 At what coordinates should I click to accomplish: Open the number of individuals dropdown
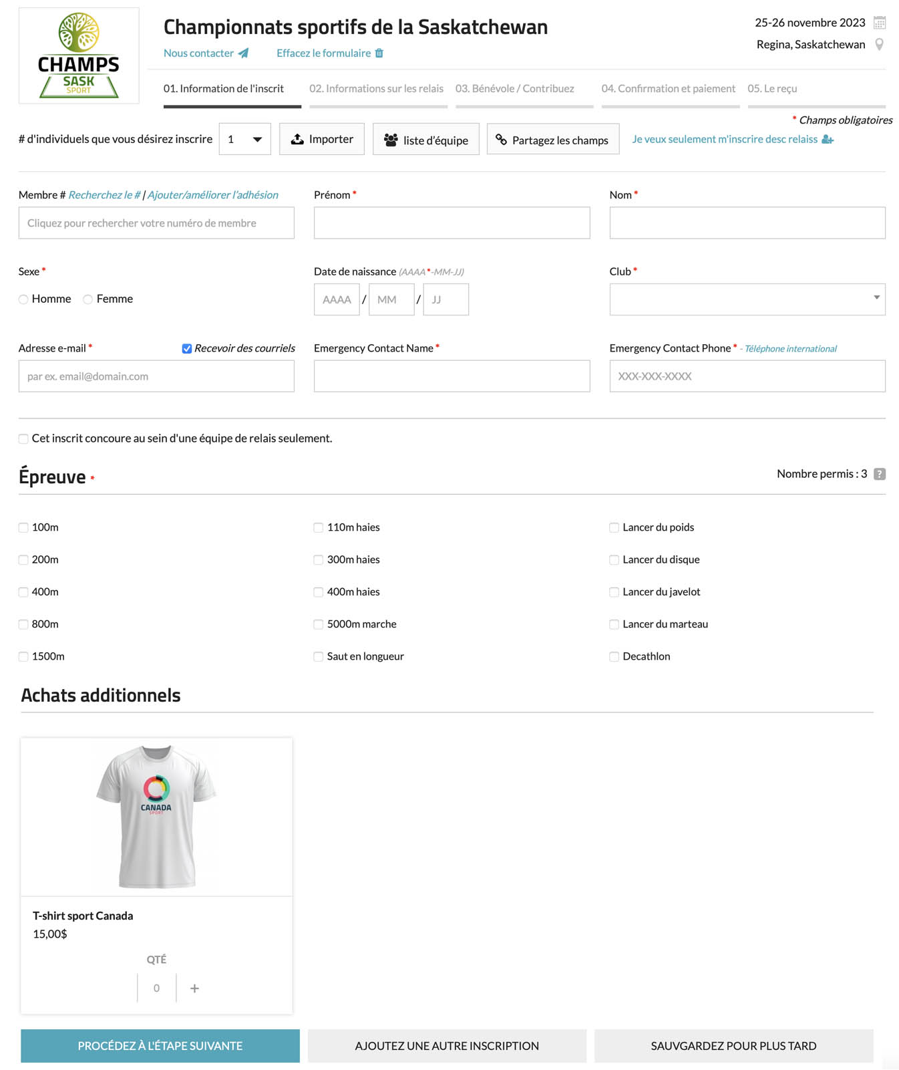(245, 139)
